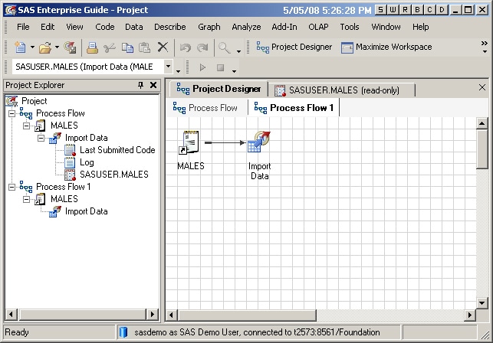Click the Open folder toolbar icon

45,47
